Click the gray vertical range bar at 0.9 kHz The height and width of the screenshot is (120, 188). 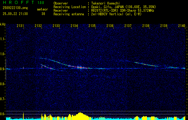click(x=6, y=69)
